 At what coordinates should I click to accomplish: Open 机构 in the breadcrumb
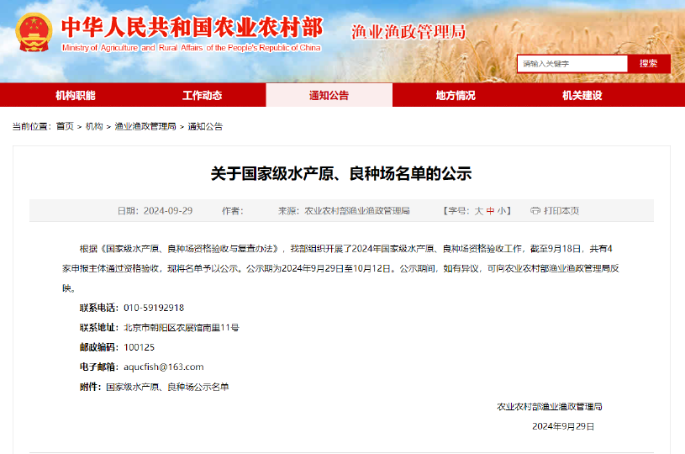click(94, 126)
